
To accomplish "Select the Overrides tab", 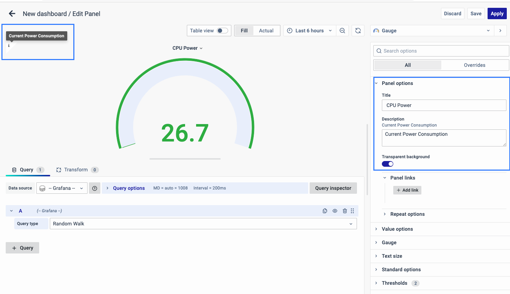I will pos(474,65).
